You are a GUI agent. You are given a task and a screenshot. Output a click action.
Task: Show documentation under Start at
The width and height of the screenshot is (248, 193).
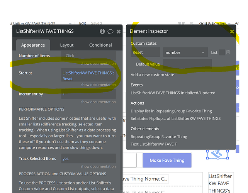click(x=98, y=85)
